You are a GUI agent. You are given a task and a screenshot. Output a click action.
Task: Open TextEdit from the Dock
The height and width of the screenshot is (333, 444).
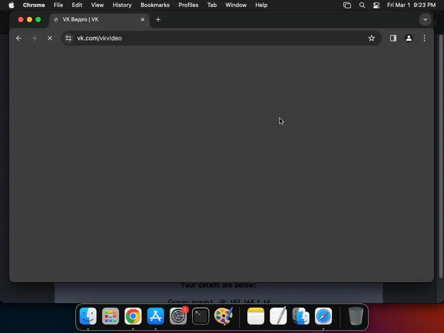point(278,316)
